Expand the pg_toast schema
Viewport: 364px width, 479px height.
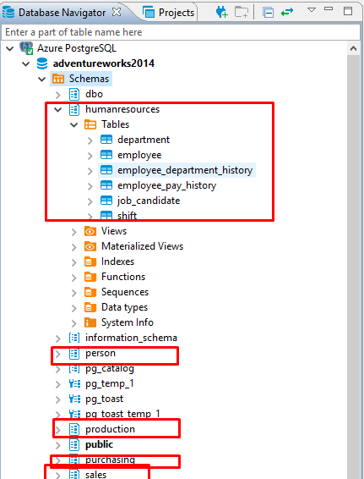point(58,399)
